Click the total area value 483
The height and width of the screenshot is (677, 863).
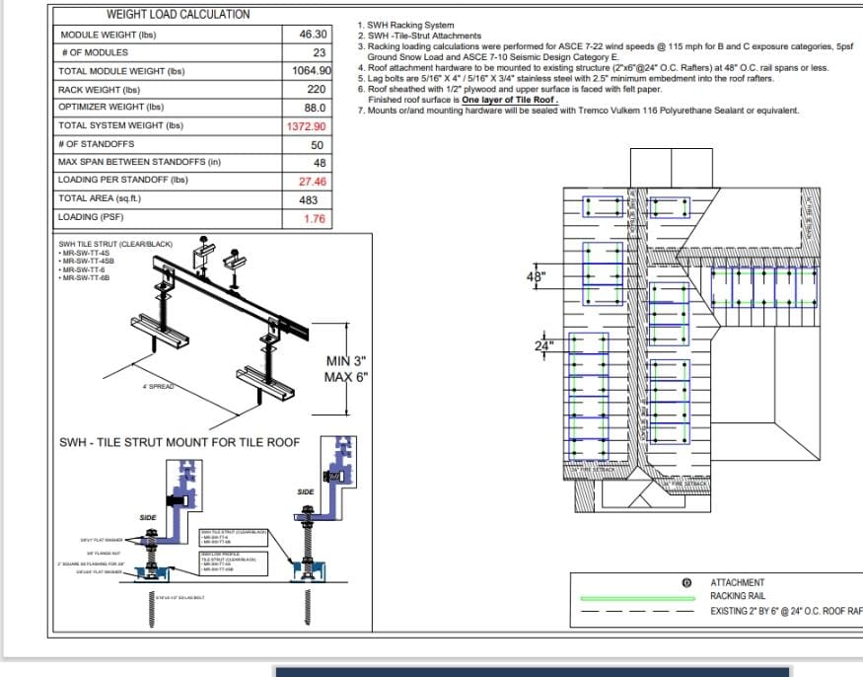[308, 200]
